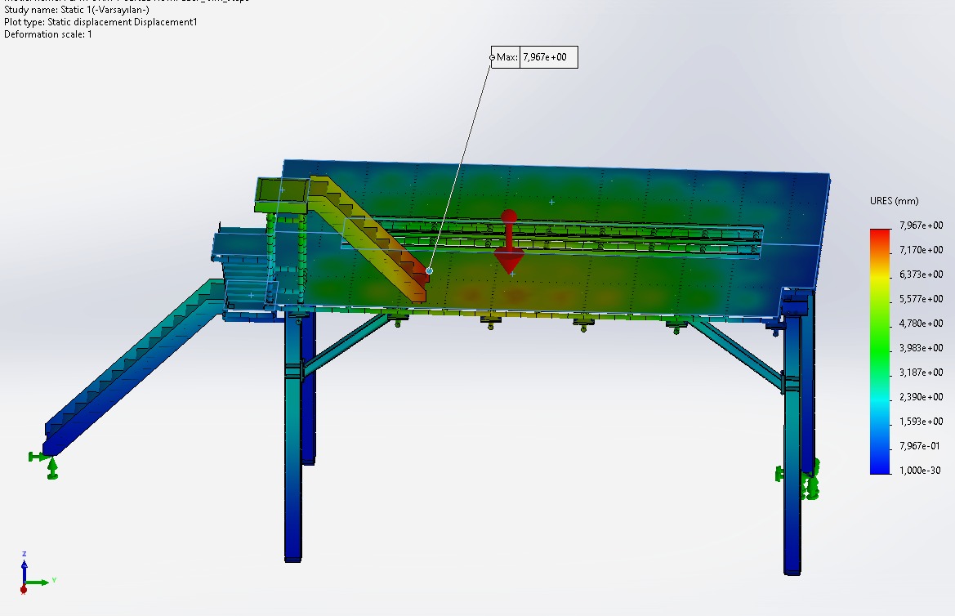Click the 1,000e-30 minimum legend value

922,471
